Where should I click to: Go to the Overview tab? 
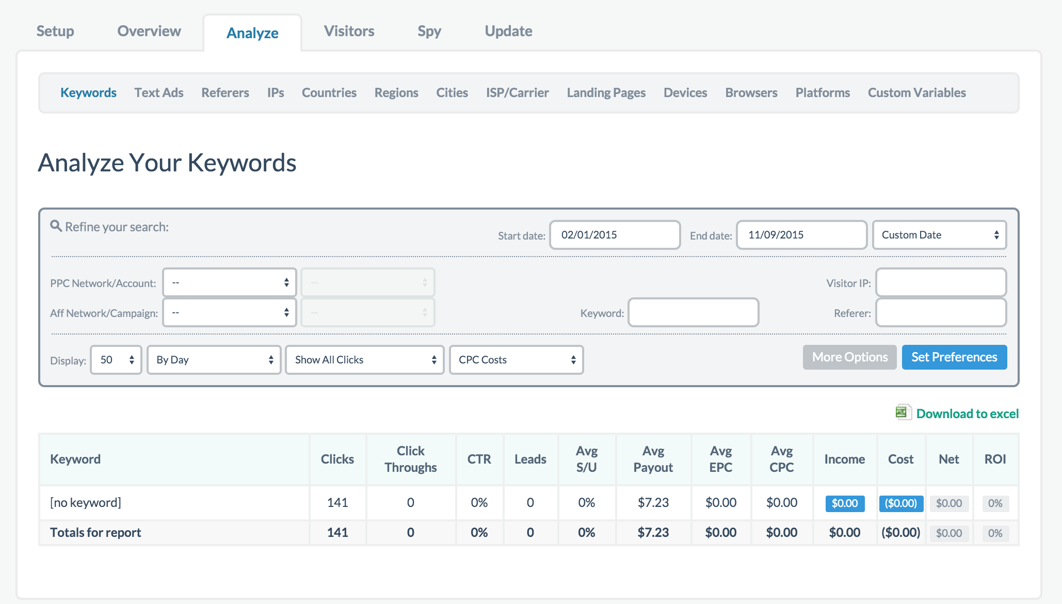pos(149,31)
